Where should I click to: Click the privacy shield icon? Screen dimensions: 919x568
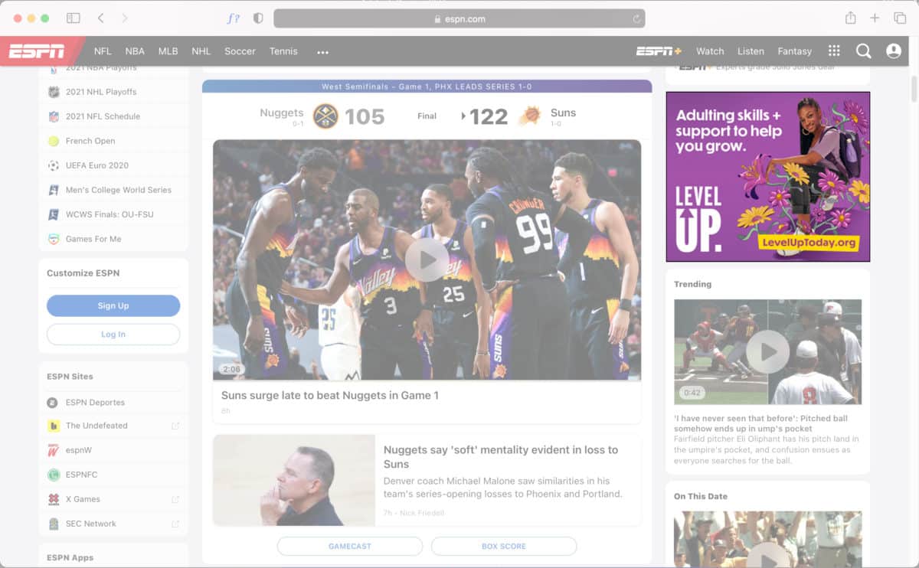click(x=258, y=18)
